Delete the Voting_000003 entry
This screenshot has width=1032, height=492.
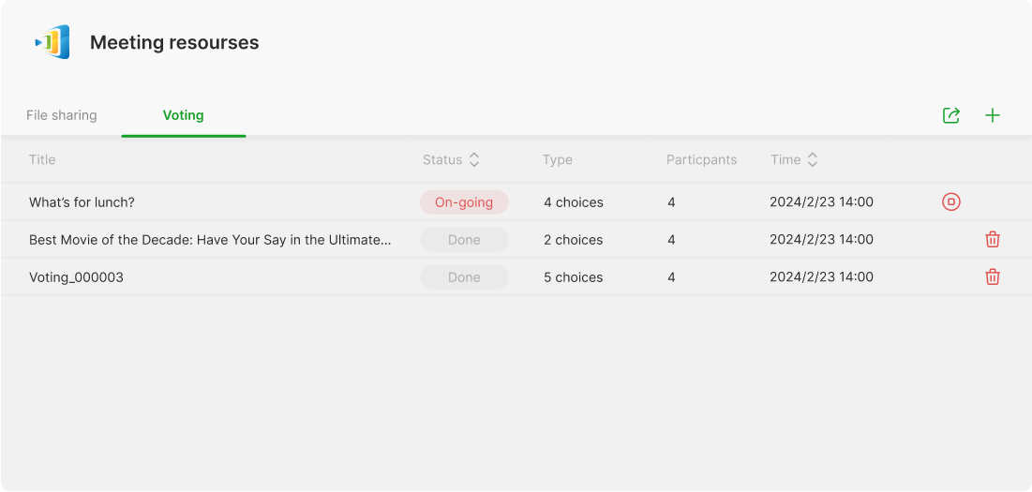pos(993,277)
